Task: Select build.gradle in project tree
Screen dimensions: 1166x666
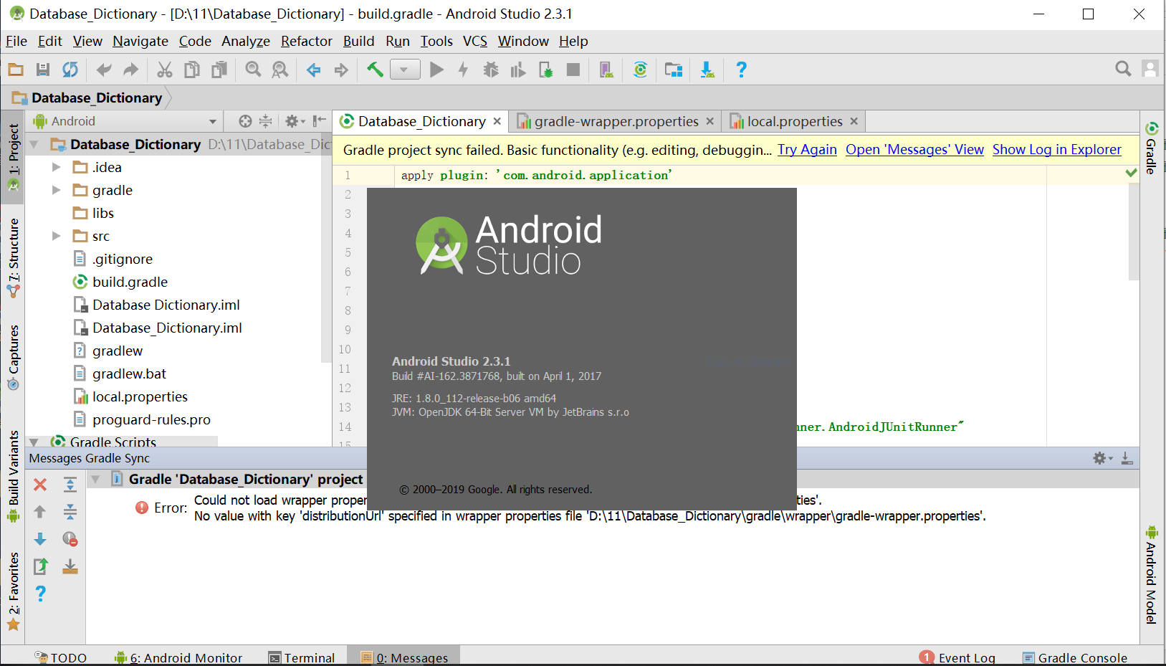Action: tap(130, 282)
